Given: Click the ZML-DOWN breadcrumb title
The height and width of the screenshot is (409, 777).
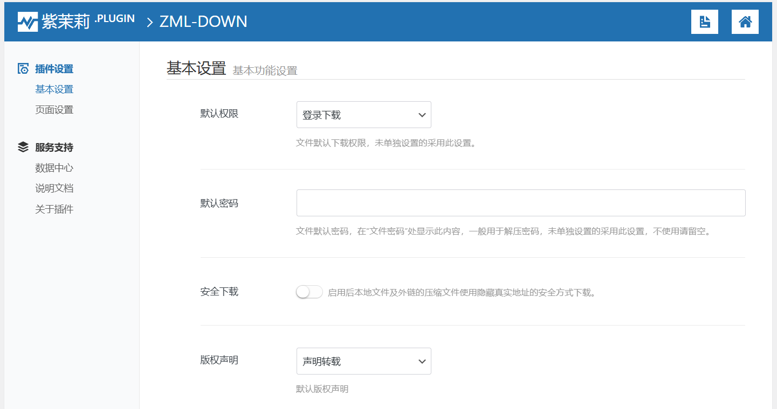Looking at the screenshot, I should click(204, 22).
